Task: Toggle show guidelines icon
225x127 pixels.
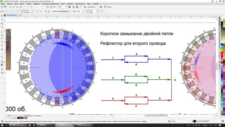Action: click(81, 7)
